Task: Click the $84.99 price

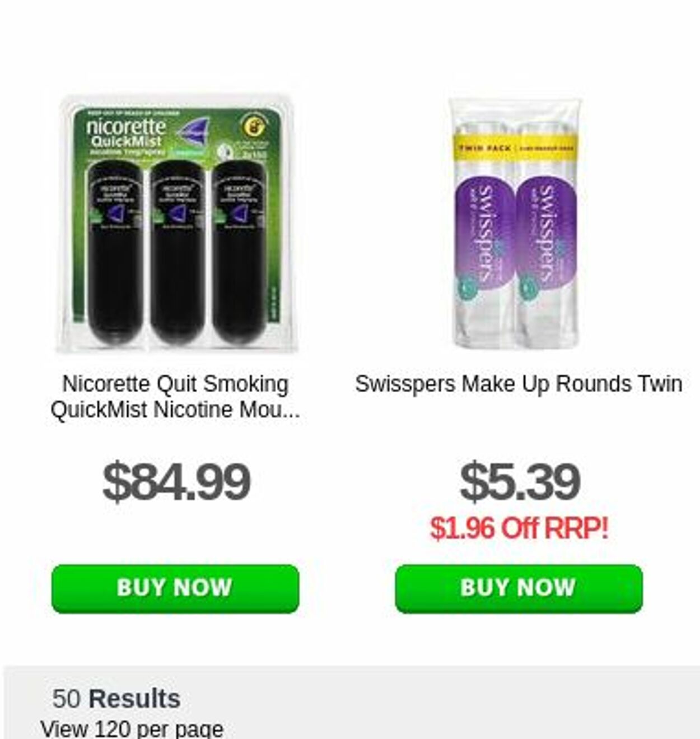Action: 176,481
